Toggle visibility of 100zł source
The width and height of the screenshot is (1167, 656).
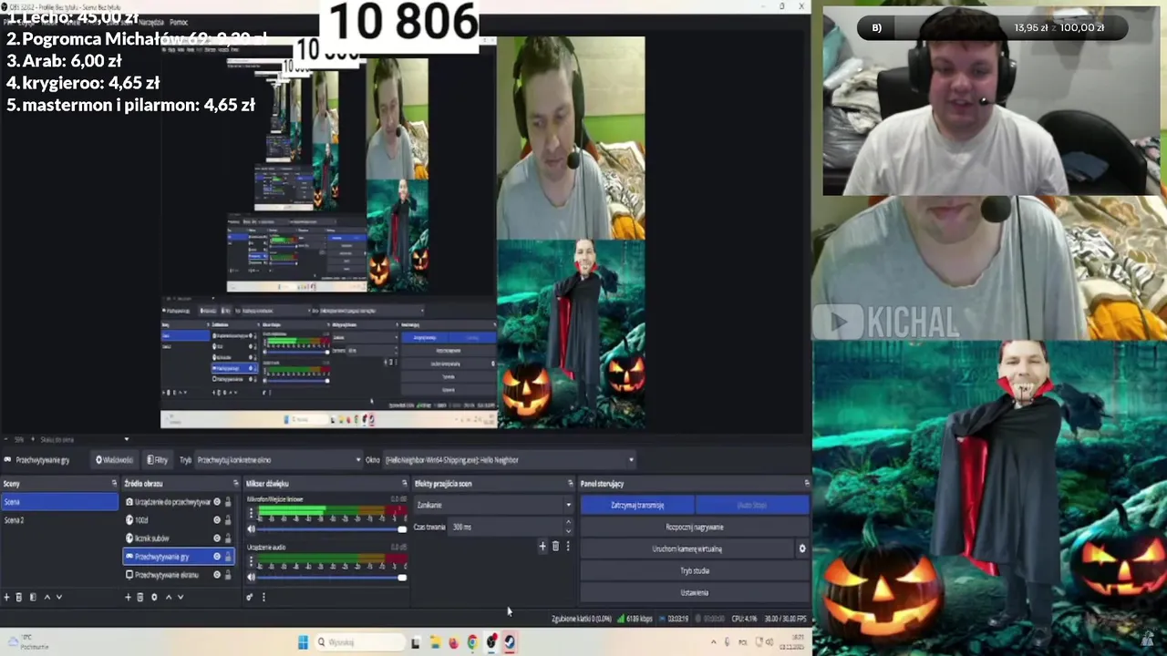[217, 520]
